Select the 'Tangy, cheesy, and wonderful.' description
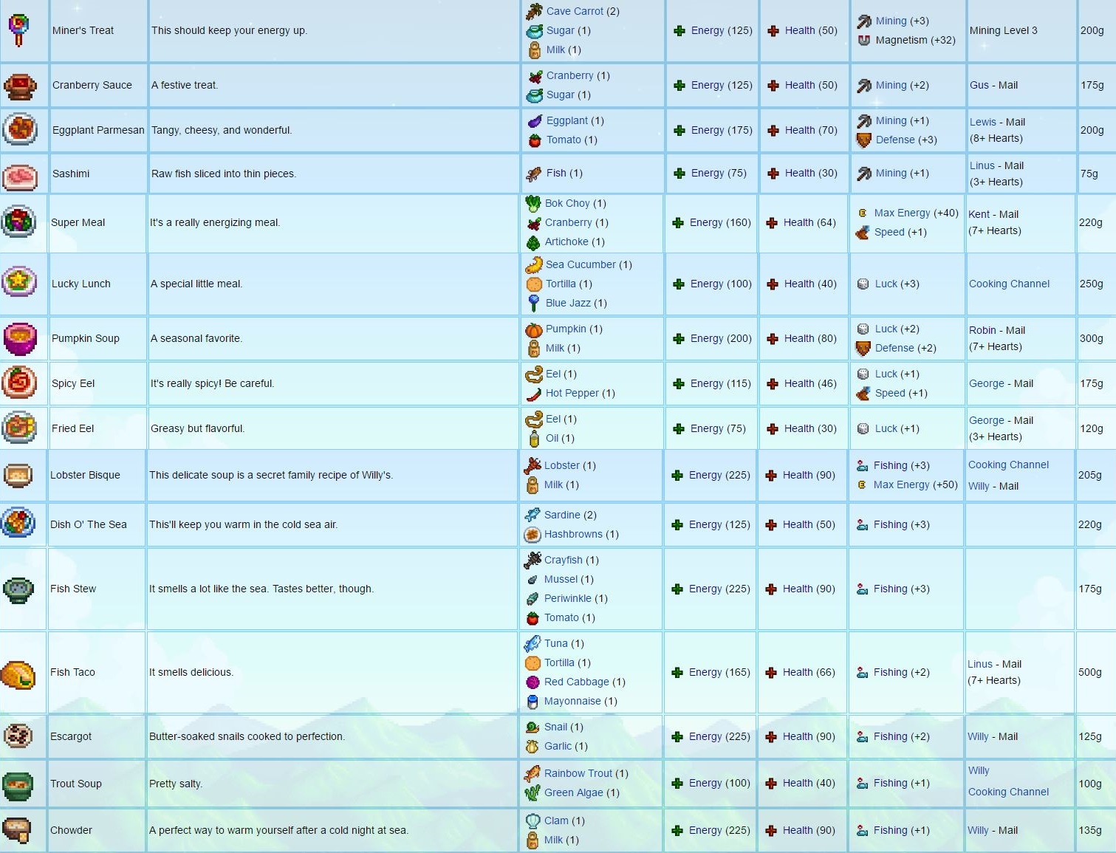The height and width of the screenshot is (853, 1116). coord(222,130)
